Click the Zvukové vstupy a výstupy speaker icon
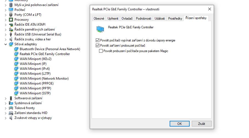 pyautogui.click(x=11, y=118)
